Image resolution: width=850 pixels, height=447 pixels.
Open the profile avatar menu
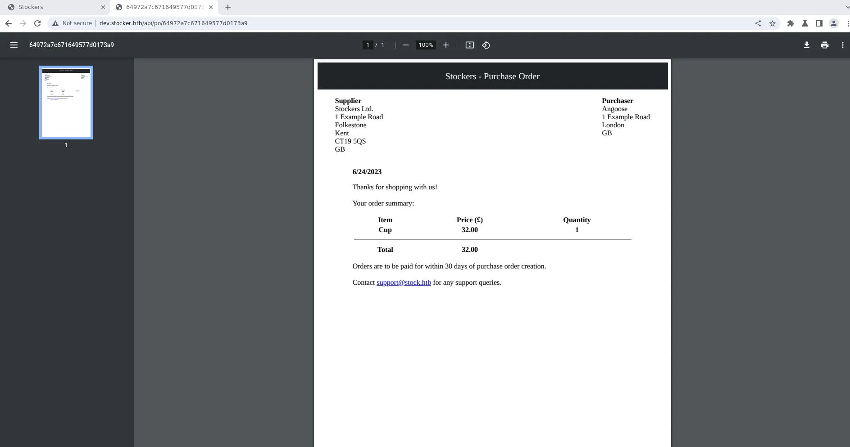[834, 23]
